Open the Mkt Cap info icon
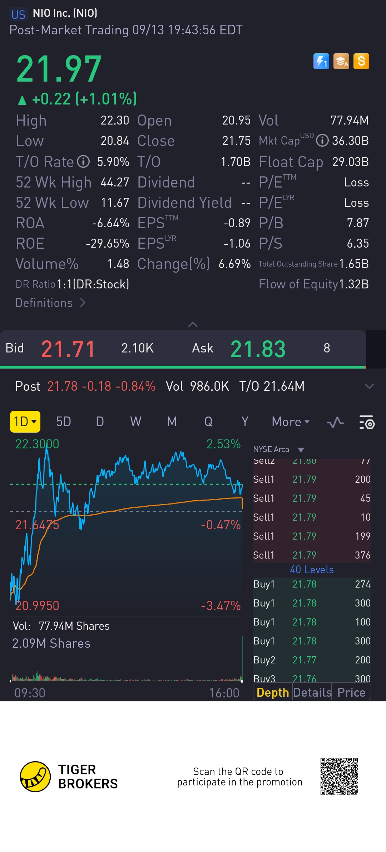Viewport: 386px width, 852px height. (x=322, y=141)
